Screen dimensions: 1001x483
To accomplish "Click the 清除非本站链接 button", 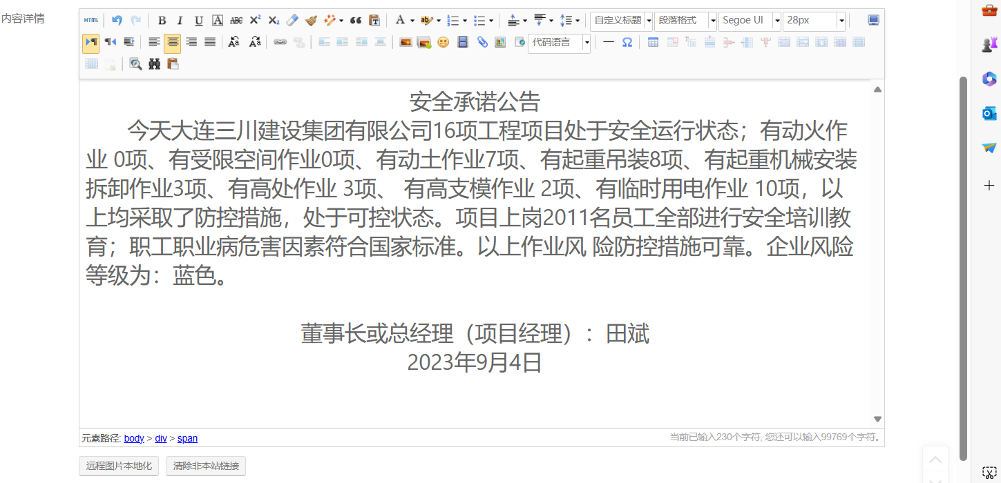I will point(206,466).
